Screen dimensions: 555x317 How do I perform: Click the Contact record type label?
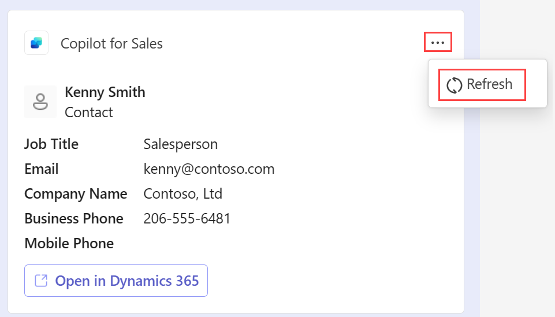point(88,112)
